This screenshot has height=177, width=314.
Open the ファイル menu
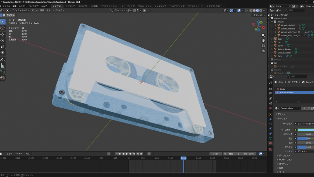click(x=7, y=6)
